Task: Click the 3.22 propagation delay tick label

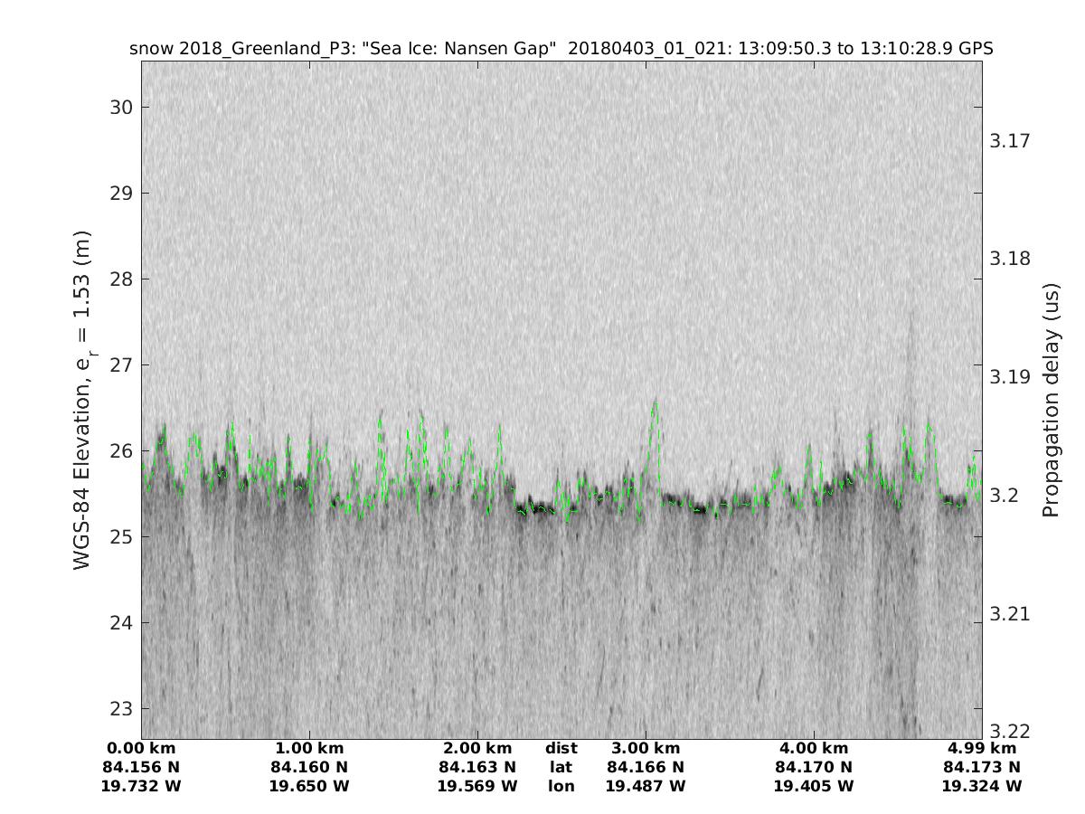Action: click(x=1009, y=731)
